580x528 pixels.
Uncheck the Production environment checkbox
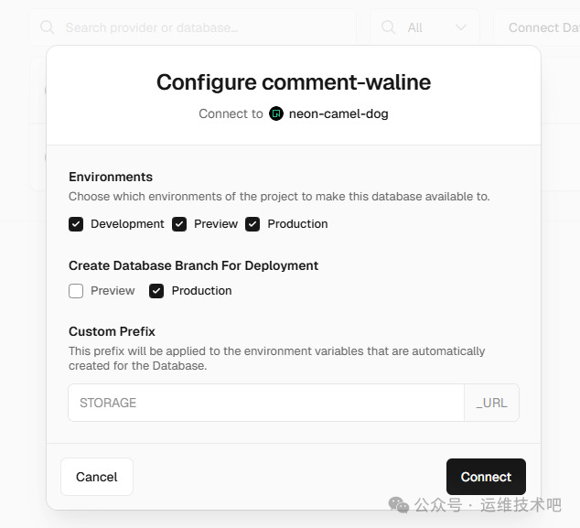pyautogui.click(x=252, y=224)
